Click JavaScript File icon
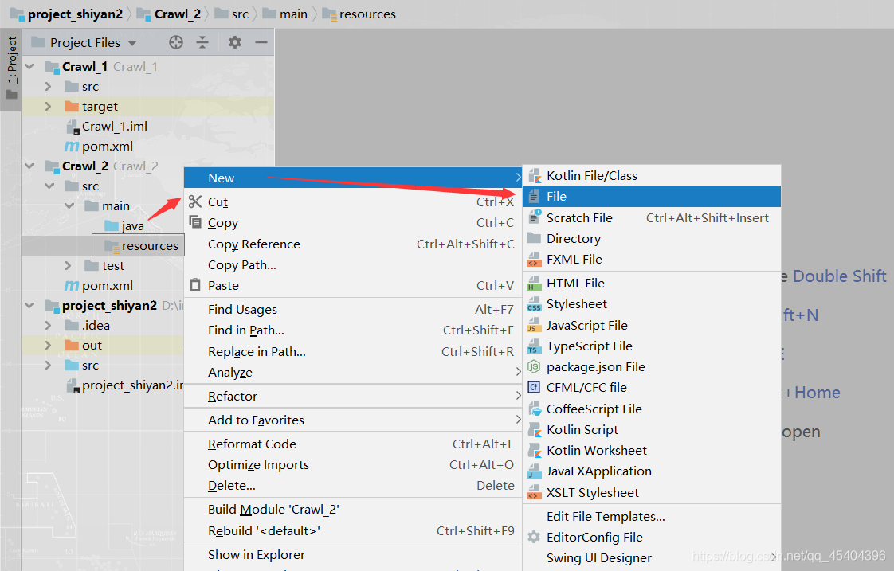The height and width of the screenshot is (571, 894). click(534, 326)
